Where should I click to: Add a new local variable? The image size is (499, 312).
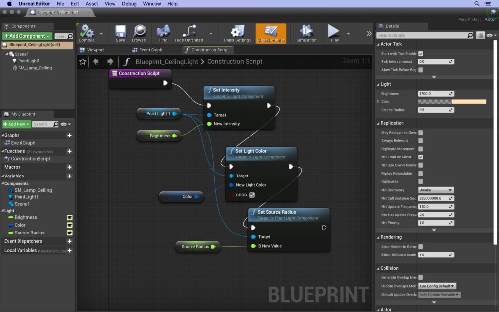pos(69,250)
